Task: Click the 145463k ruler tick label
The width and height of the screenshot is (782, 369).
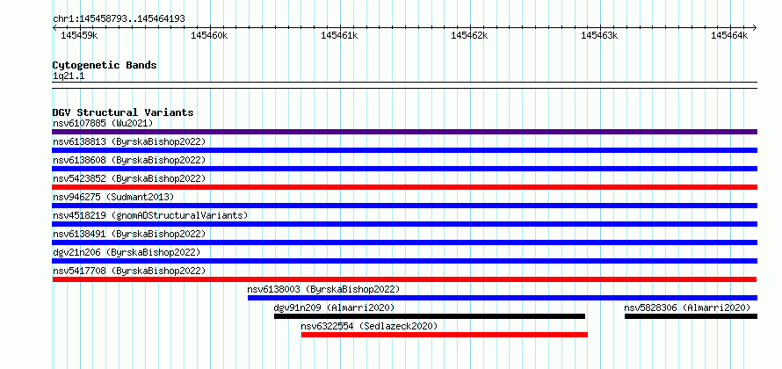Action: (x=600, y=35)
